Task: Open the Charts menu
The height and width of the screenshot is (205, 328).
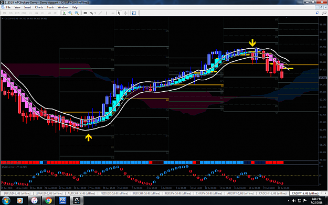Action: [39, 7]
